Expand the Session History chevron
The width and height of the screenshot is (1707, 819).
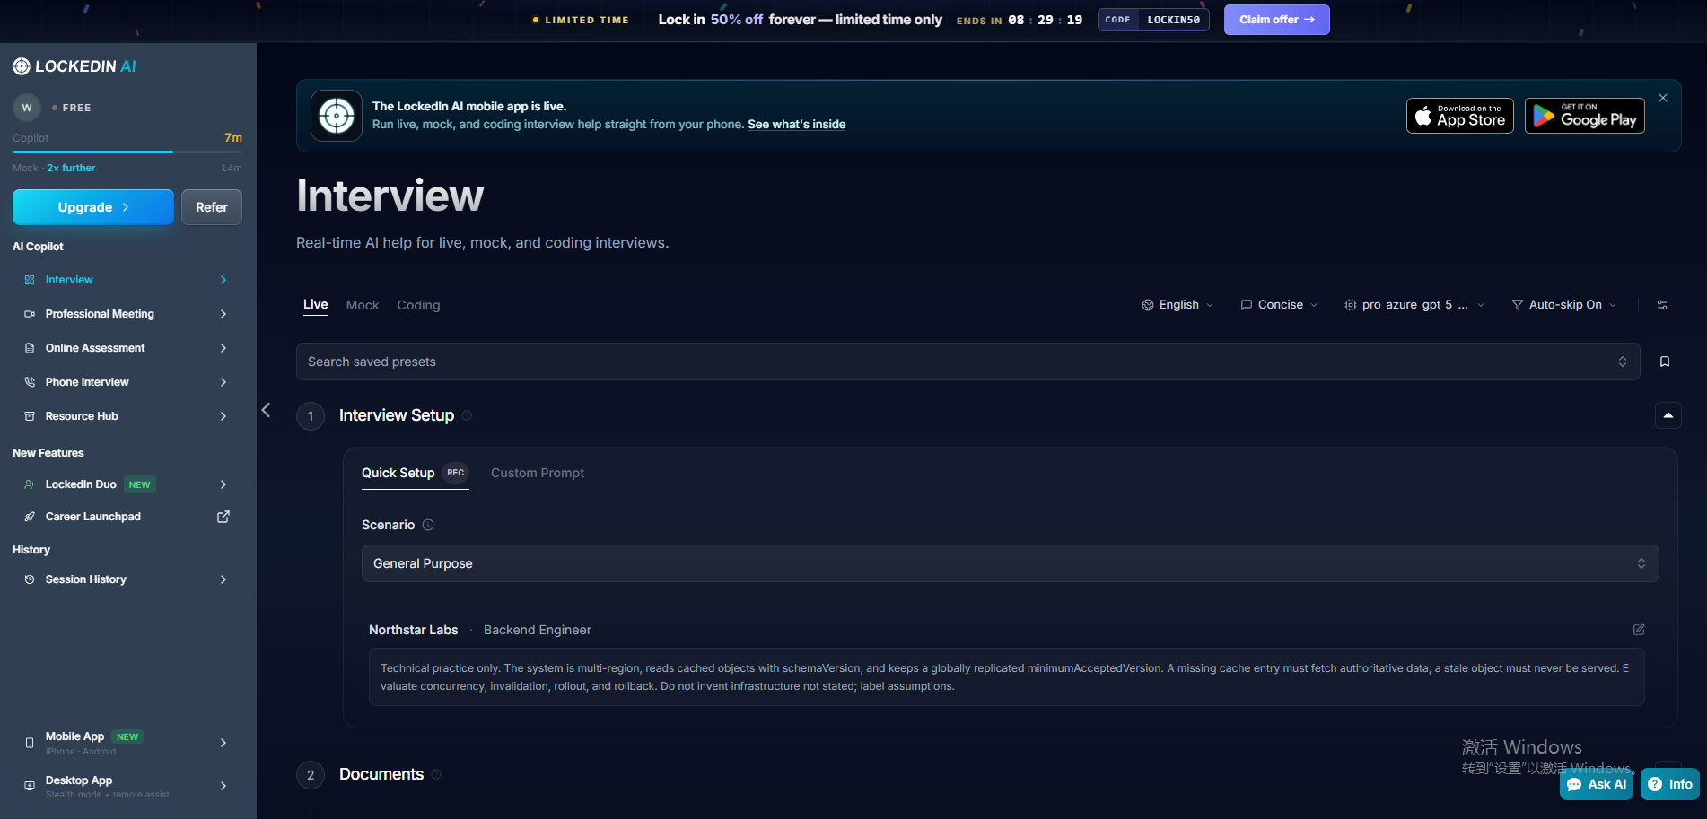click(x=223, y=579)
